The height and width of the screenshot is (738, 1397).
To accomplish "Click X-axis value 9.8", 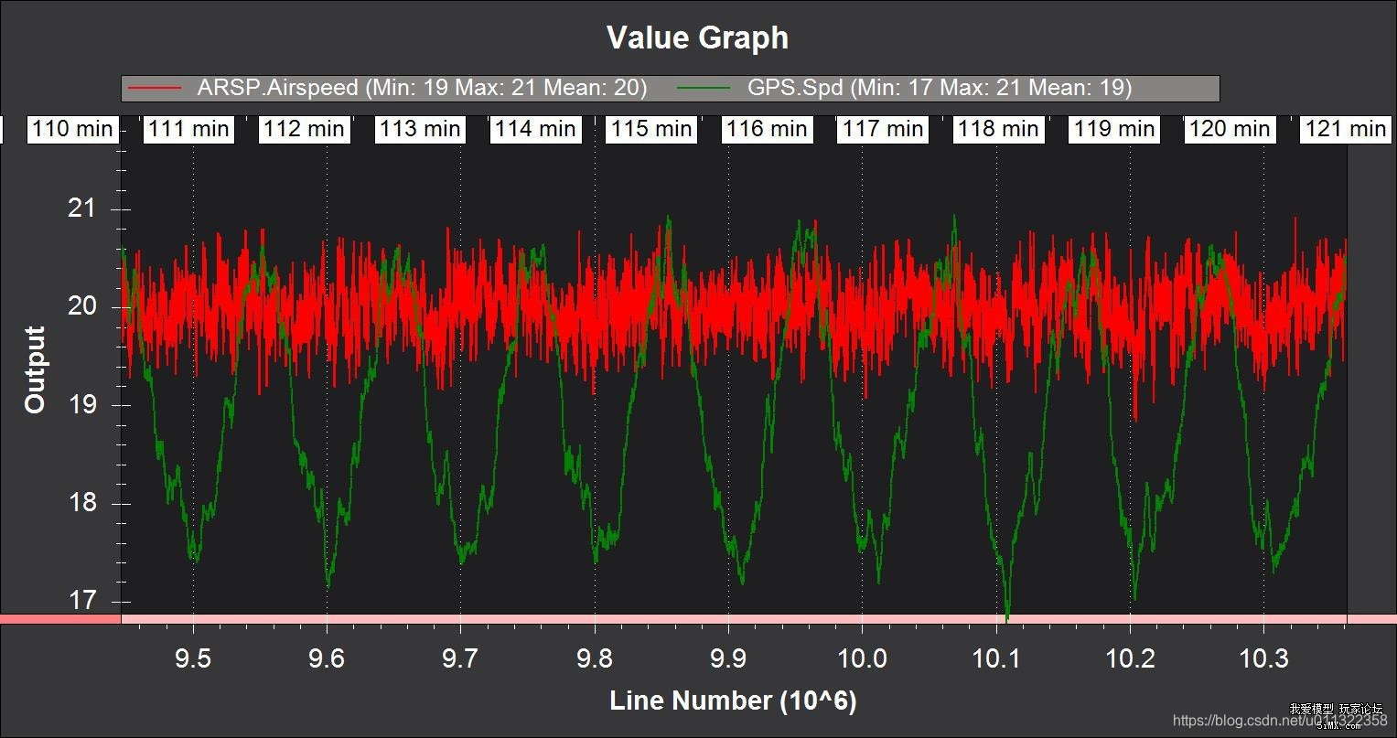I will tap(595, 658).
